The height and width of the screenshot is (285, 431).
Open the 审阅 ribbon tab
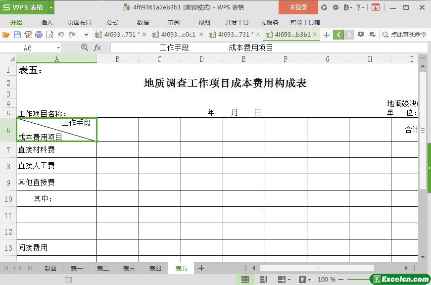tap(174, 23)
